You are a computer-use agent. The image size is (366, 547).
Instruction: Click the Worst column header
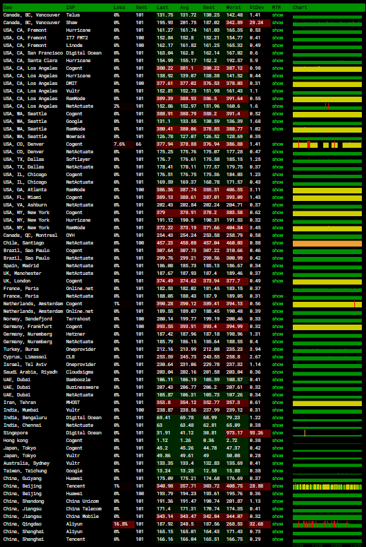tap(233, 8)
